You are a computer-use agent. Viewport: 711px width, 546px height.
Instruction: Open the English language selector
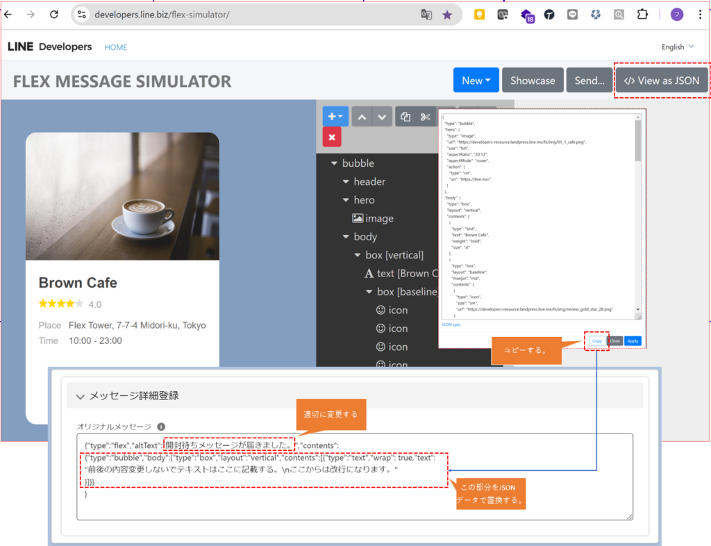point(678,47)
